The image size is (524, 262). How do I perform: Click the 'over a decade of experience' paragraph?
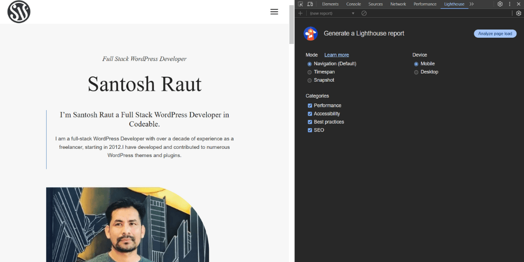click(x=144, y=147)
